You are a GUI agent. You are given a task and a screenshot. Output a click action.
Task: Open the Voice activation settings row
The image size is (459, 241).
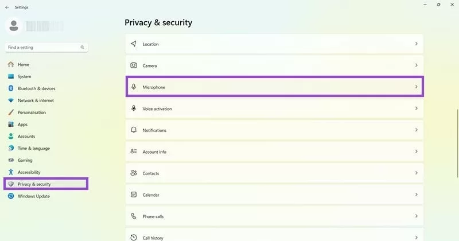click(x=274, y=108)
